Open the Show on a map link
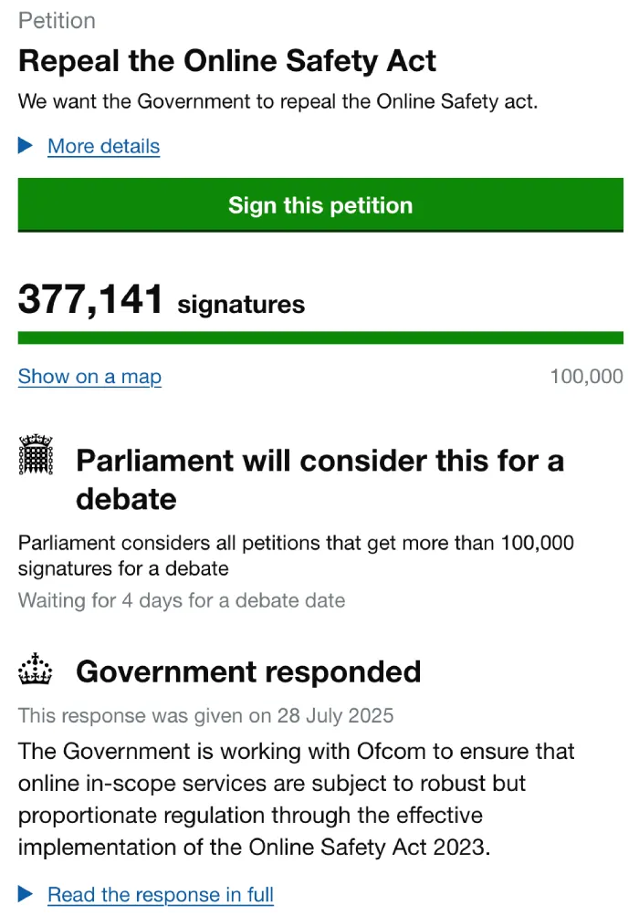Viewport: 639px width, 915px height. click(89, 377)
